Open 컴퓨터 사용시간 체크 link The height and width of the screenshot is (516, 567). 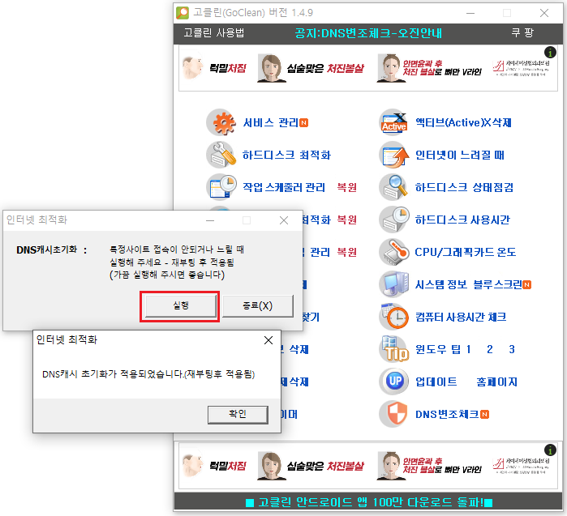[x=461, y=317]
